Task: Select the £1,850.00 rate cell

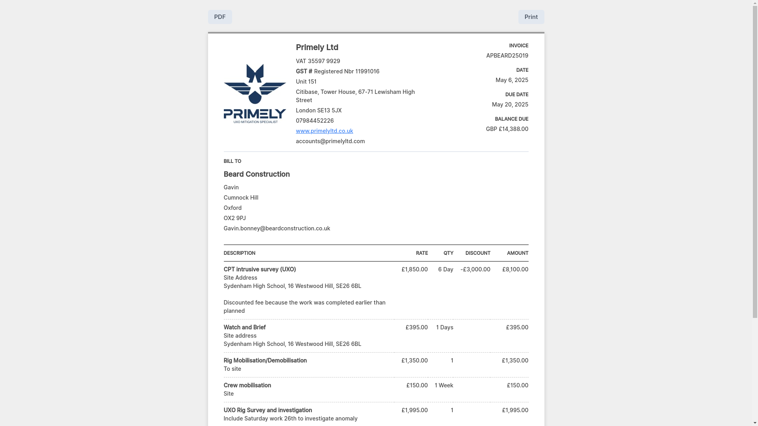Action: point(415,269)
